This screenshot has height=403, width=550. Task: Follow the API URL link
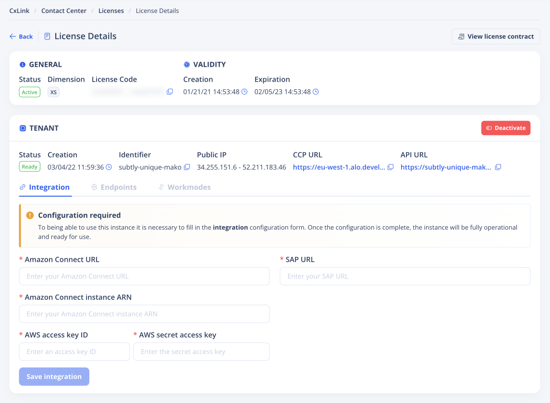coord(446,167)
